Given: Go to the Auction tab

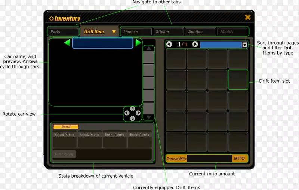Looking at the screenshot, I should (200, 32).
